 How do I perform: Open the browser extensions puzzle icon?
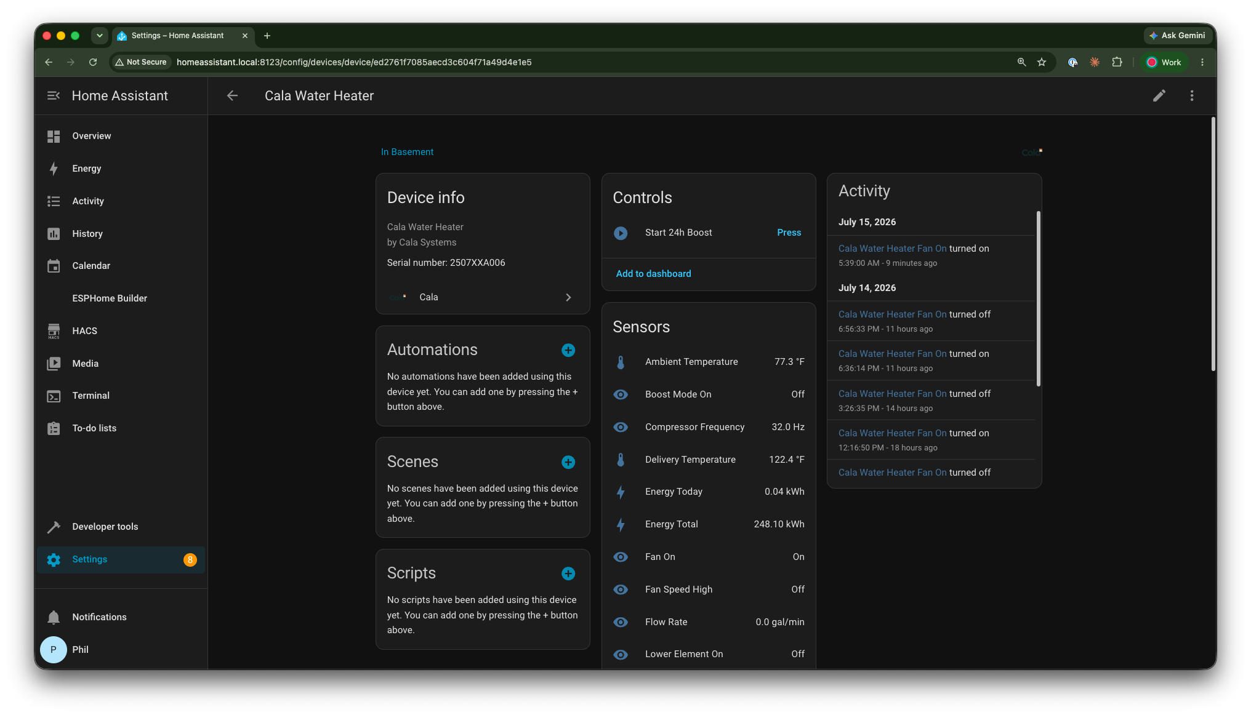[x=1117, y=62]
